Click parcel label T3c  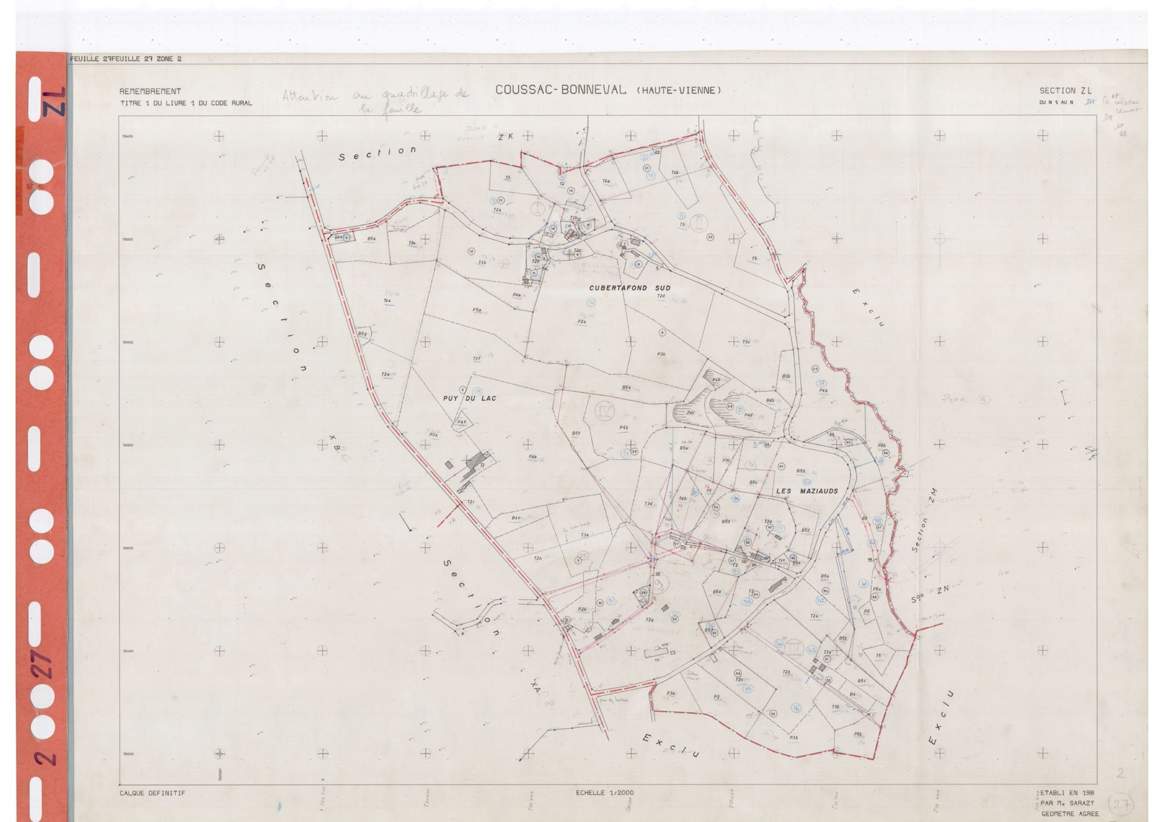(x=746, y=342)
